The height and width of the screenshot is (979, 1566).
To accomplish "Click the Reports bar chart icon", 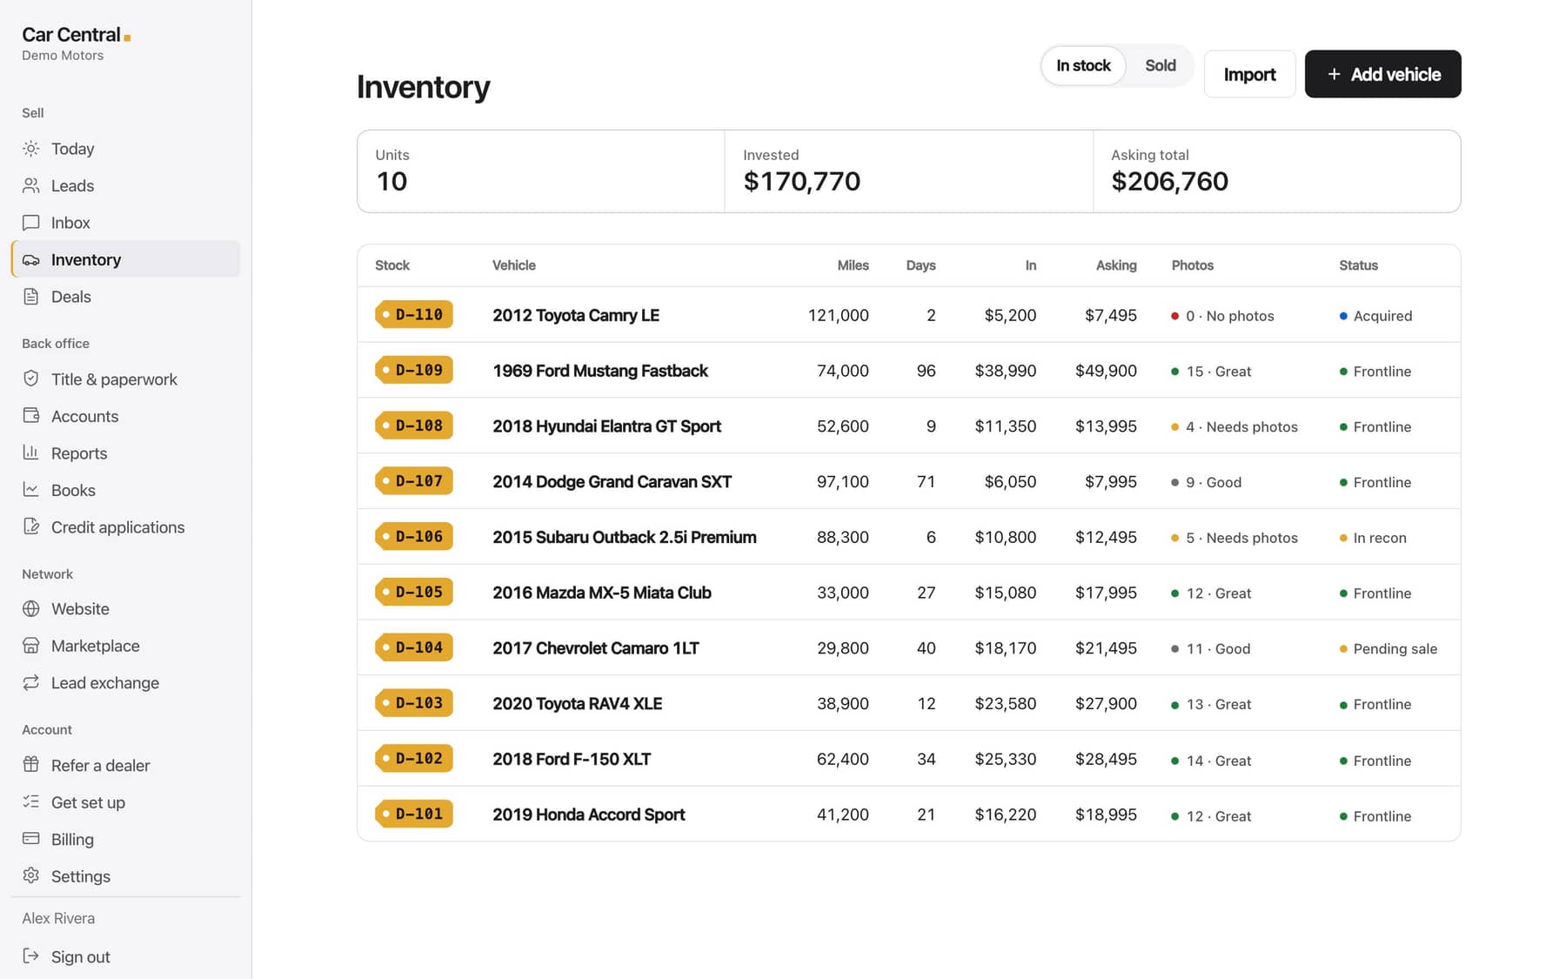I will pyautogui.click(x=31, y=453).
